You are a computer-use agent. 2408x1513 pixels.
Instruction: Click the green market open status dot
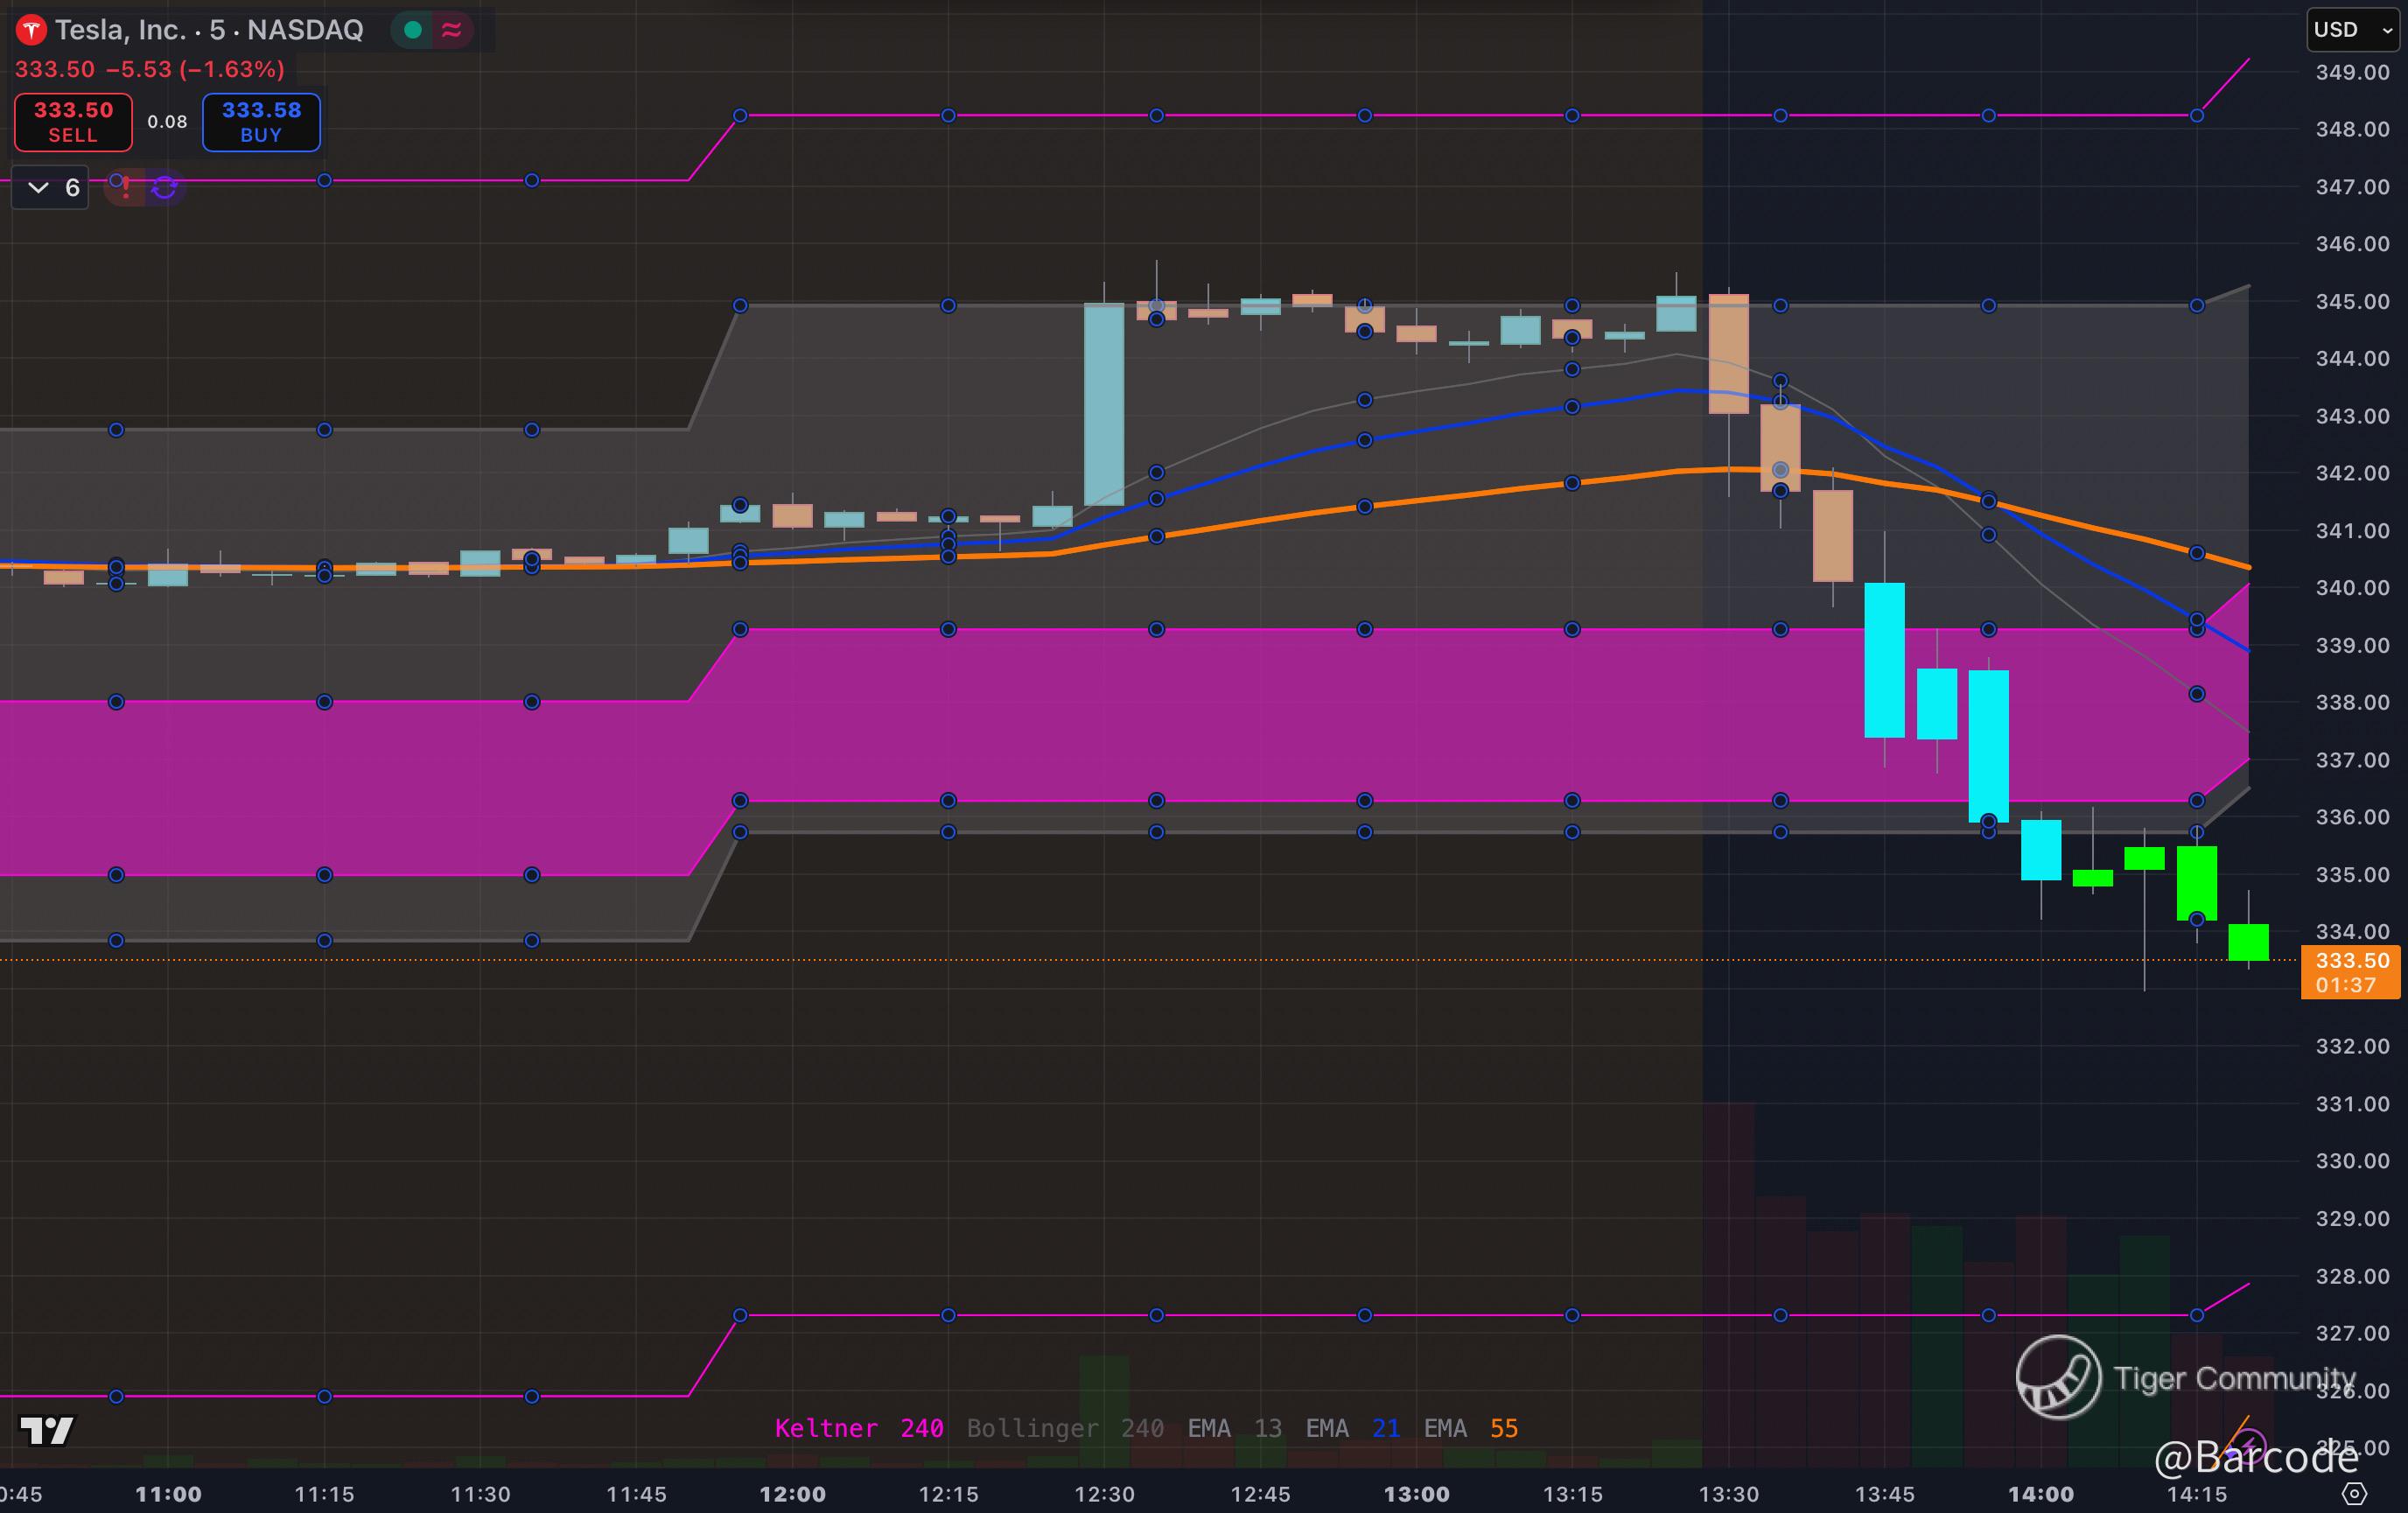(412, 30)
